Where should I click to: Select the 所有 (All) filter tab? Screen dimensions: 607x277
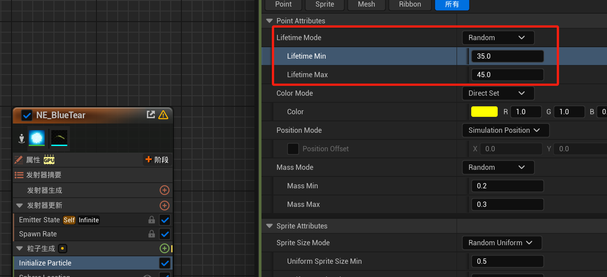452,4
